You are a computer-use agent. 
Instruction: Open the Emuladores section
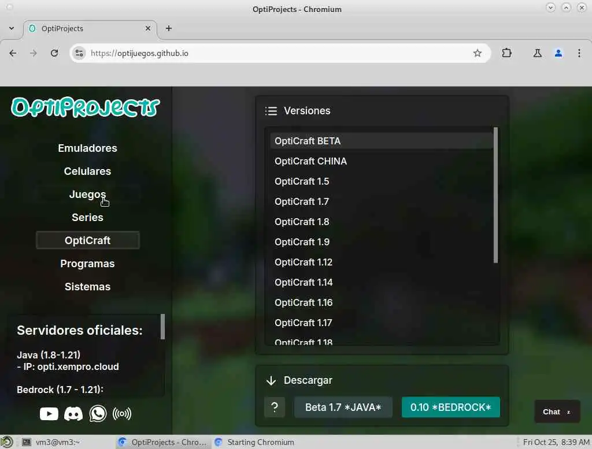point(88,148)
